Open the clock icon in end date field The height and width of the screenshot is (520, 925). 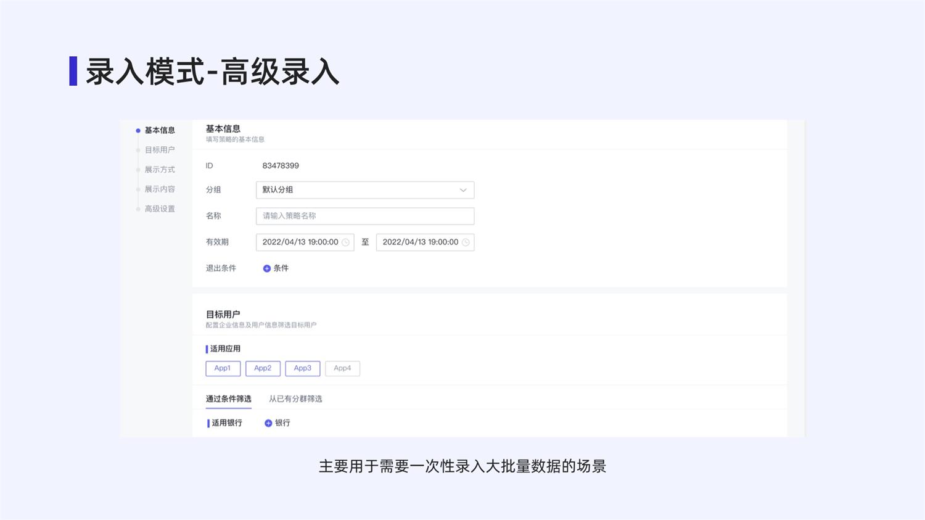pos(466,242)
